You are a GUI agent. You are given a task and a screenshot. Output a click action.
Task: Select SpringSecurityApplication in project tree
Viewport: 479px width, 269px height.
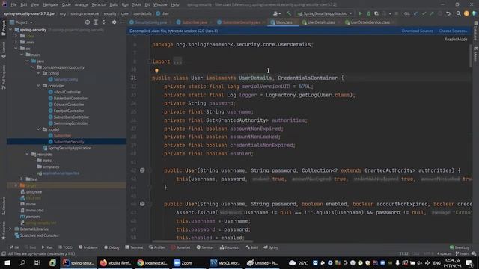(x=70, y=148)
